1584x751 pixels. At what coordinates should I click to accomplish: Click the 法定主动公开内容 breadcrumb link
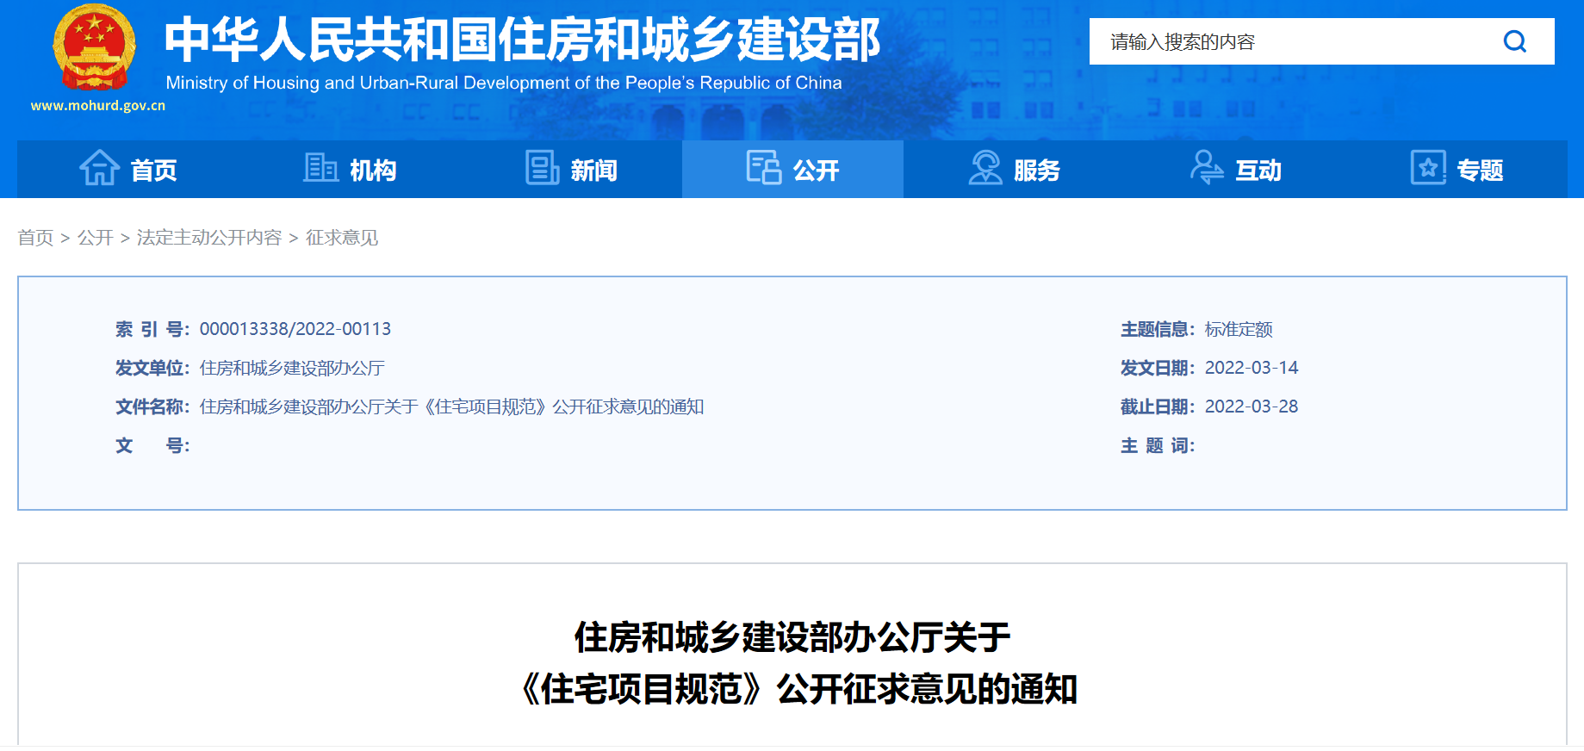209,238
